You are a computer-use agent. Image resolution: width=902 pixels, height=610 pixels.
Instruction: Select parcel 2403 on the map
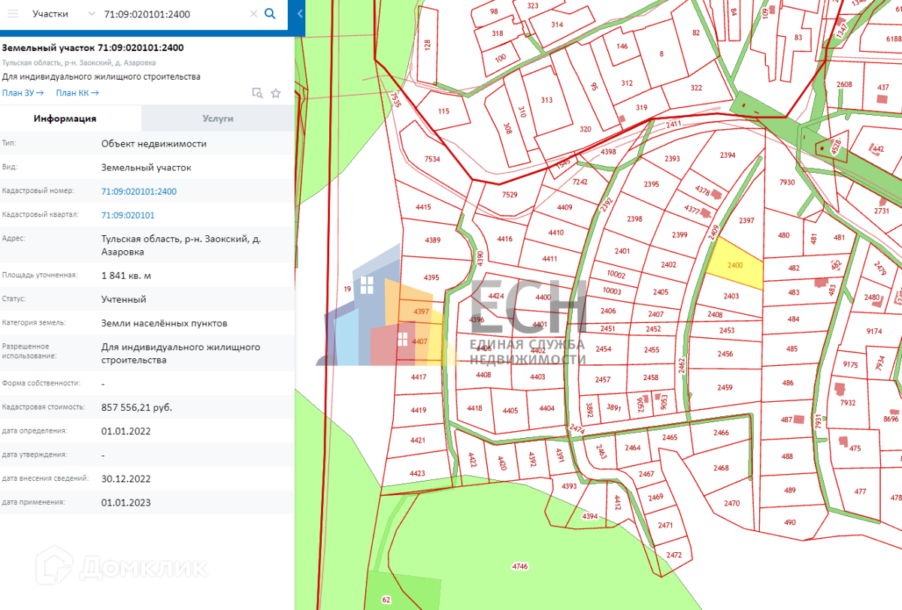pyautogui.click(x=731, y=296)
